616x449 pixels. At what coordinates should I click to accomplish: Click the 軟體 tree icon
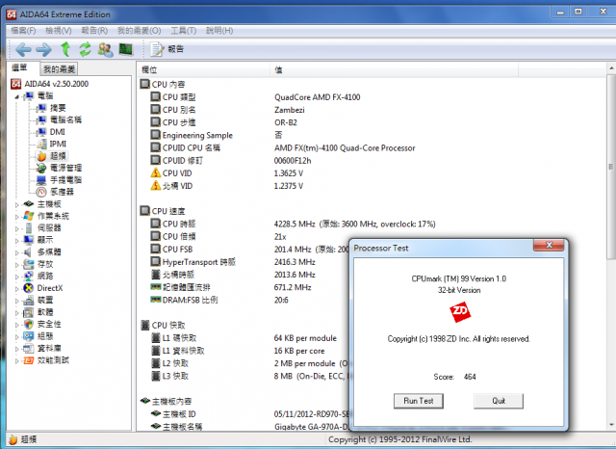click(x=28, y=312)
